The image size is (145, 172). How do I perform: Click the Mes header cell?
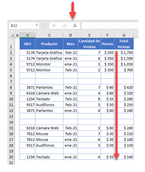click(x=70, y=44)
